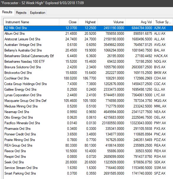Select Medusa Mining Ord Shs row
This screenshot has width=173, height=179.
88,106
